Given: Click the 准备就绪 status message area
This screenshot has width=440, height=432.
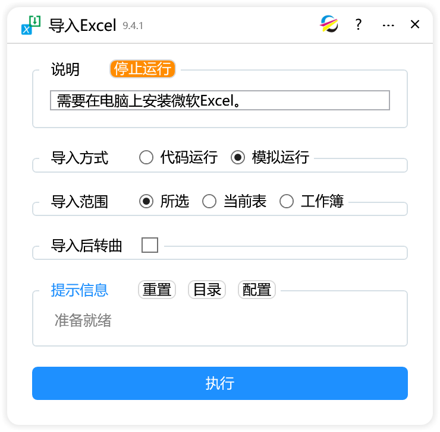Looking at the screenshot, I should (x=83, y=320).
